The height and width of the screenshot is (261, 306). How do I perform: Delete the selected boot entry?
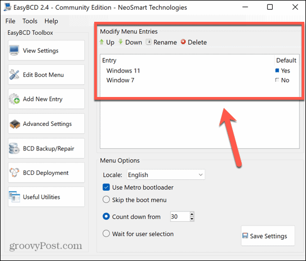point(194,42)
